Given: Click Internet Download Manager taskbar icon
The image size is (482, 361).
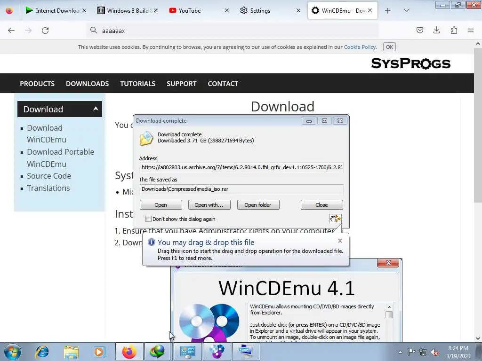Looking at the screenshot, I should tap(157, 352).
